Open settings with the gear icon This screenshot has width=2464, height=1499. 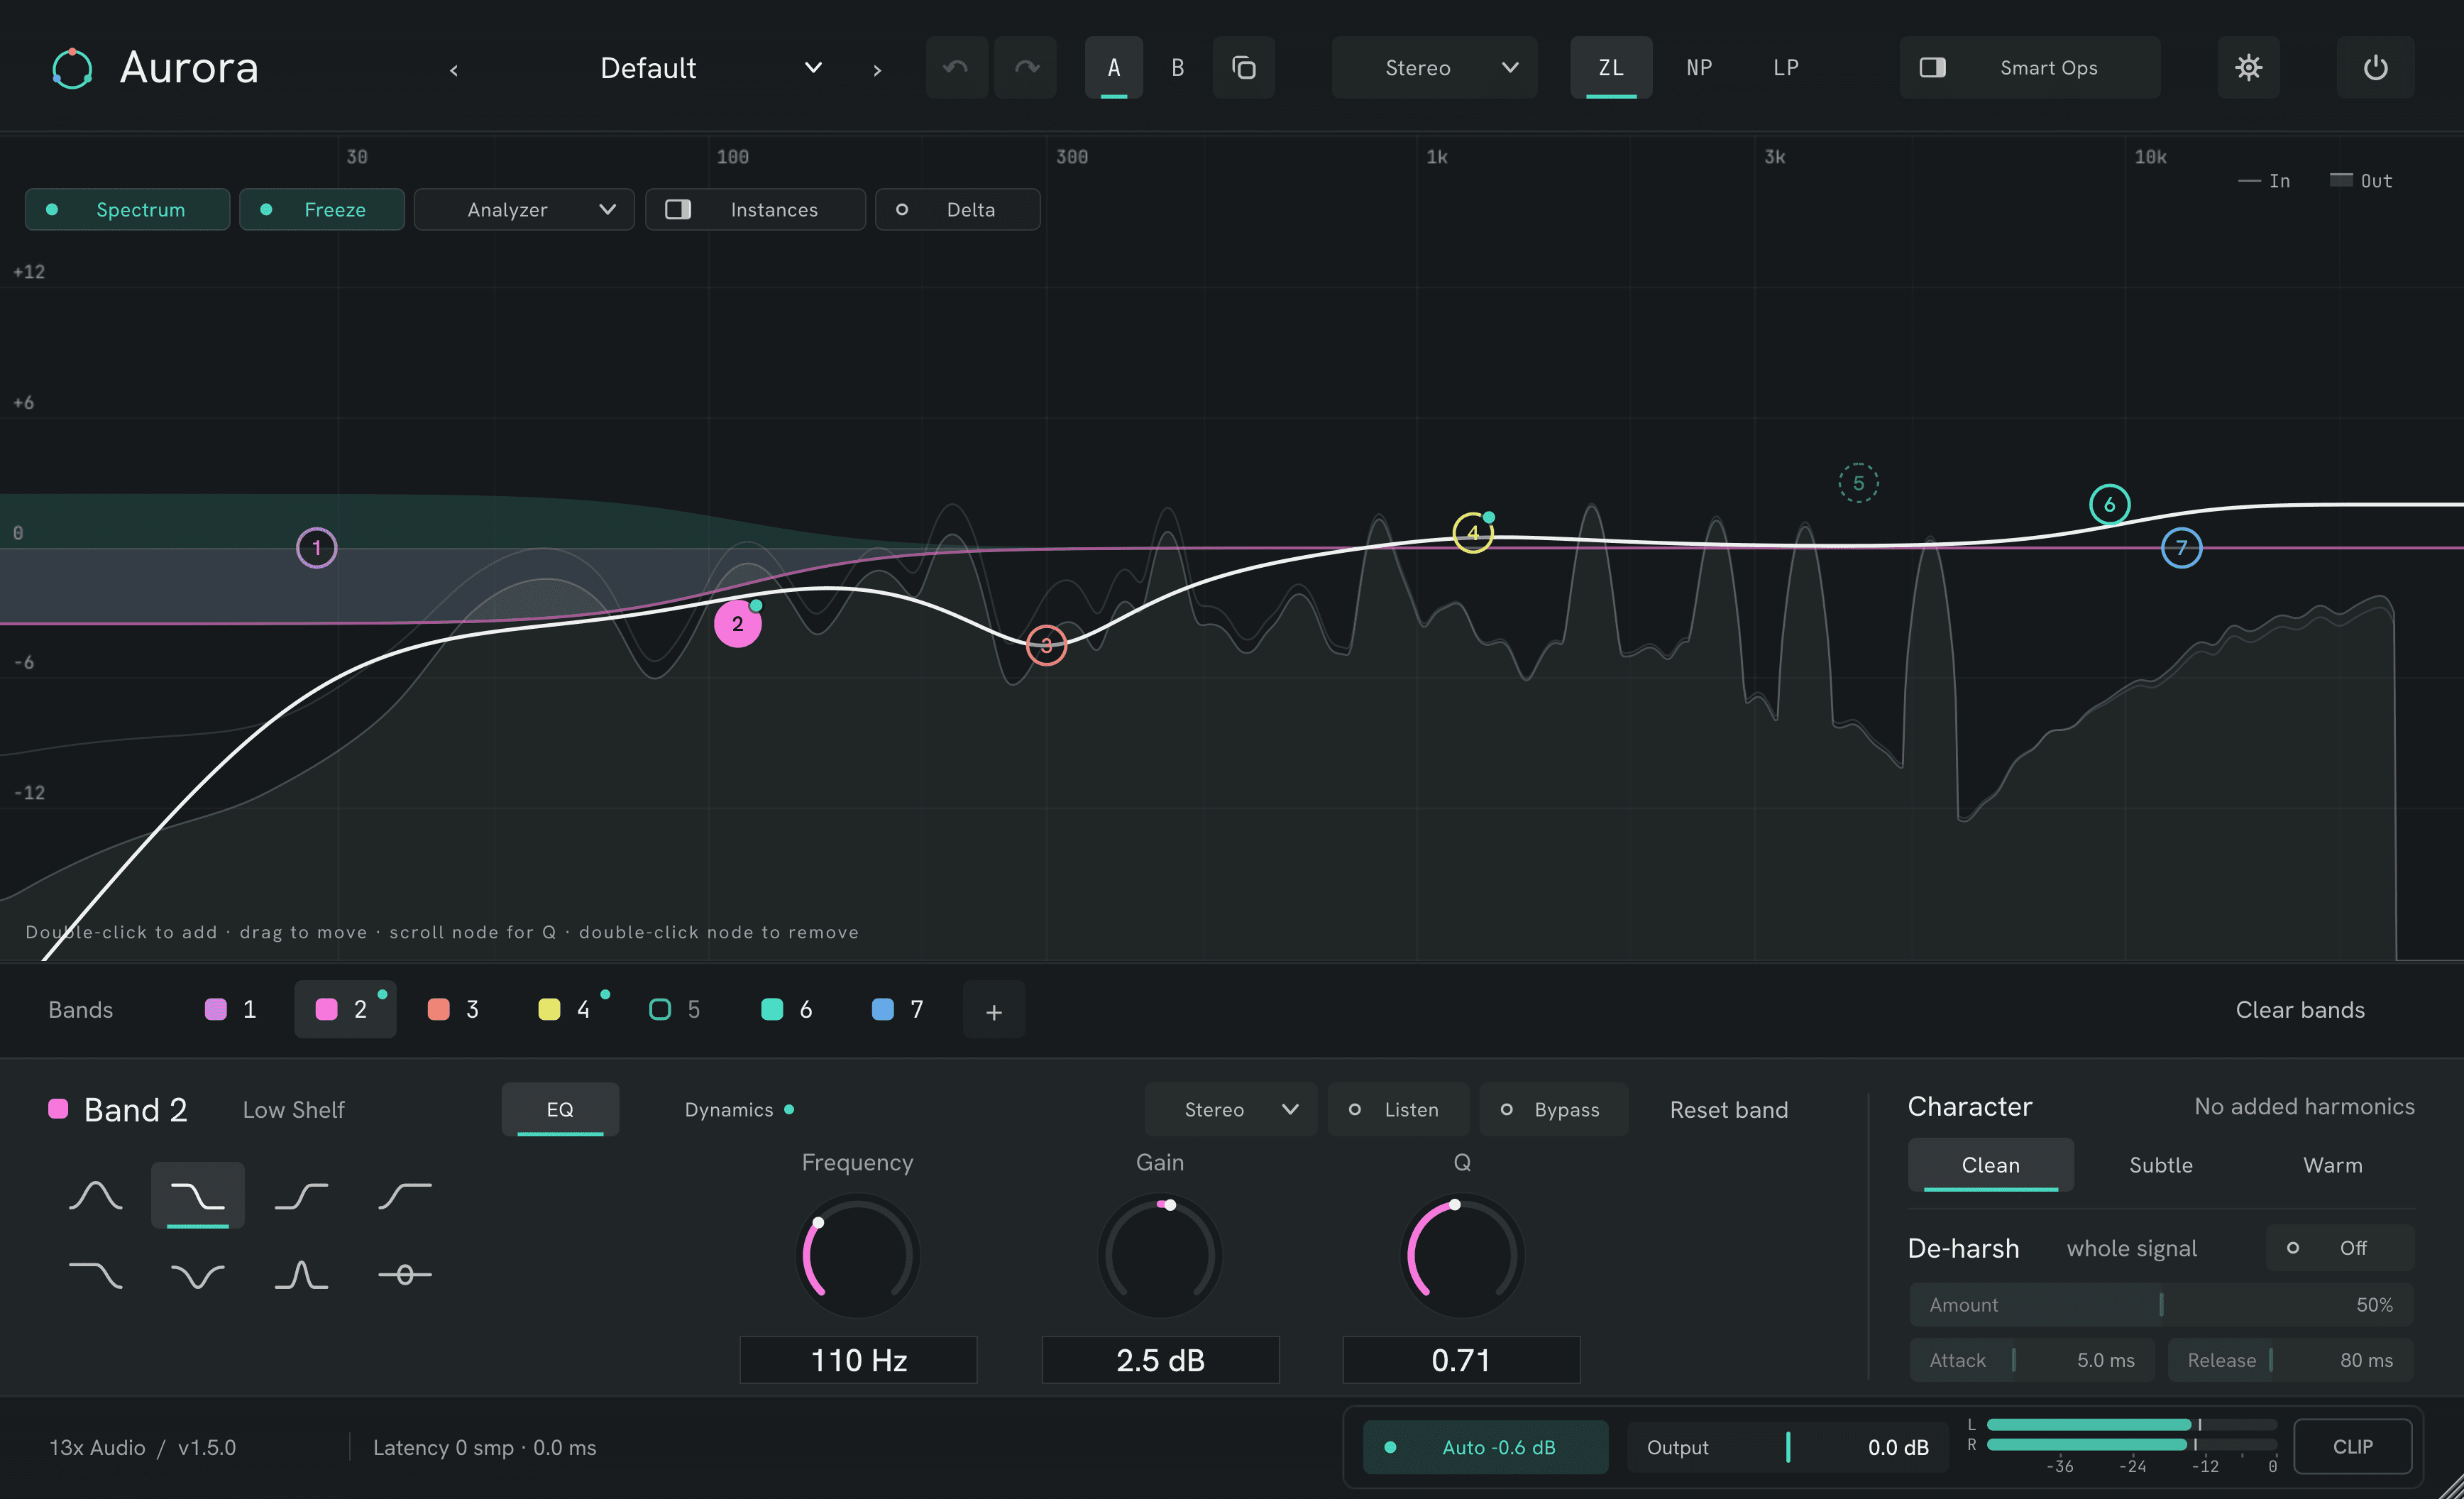[2248, 67]
